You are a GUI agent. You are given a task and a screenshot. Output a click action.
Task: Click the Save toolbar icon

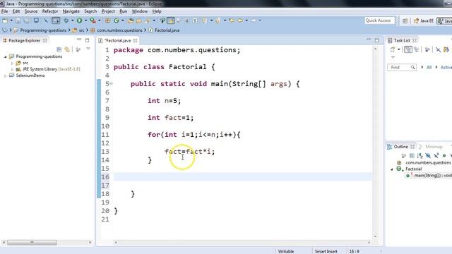[18, 20]
